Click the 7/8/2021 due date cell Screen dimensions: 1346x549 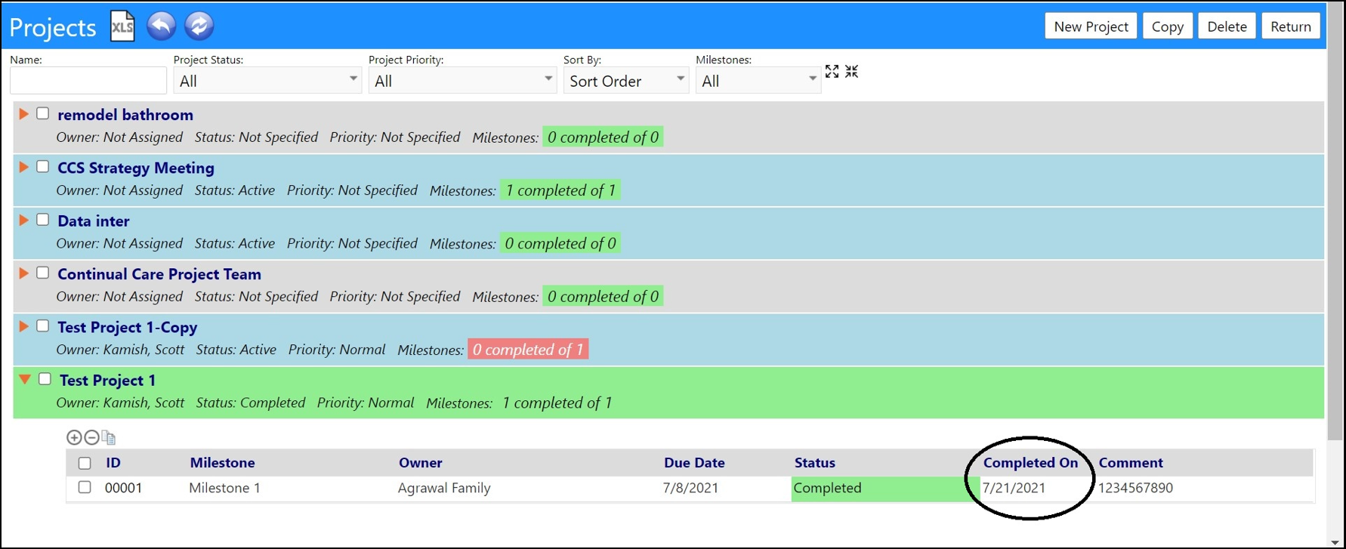tap(690, 488)
